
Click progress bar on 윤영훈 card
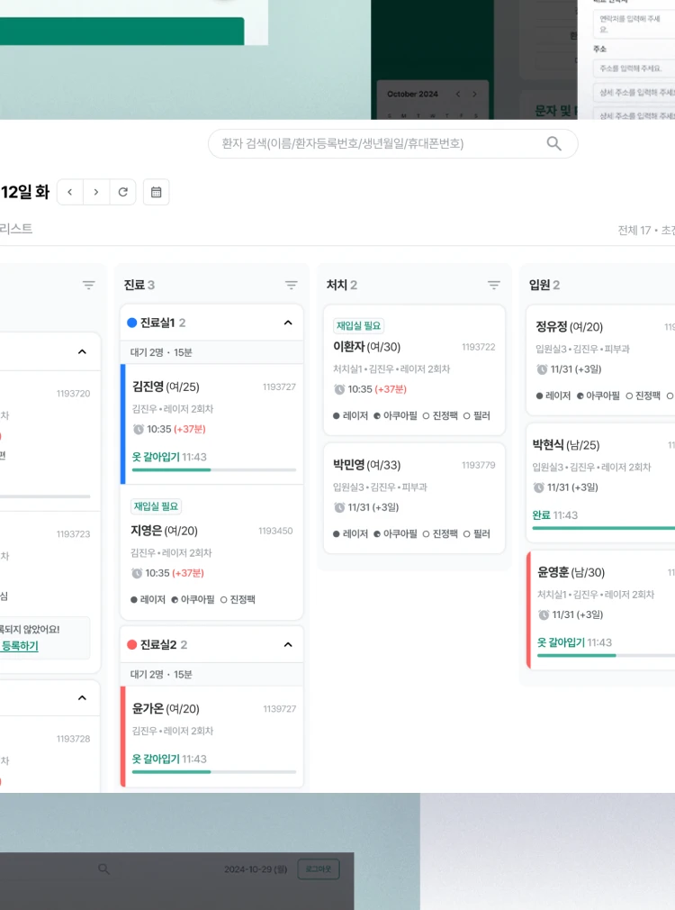click(606, 655)
